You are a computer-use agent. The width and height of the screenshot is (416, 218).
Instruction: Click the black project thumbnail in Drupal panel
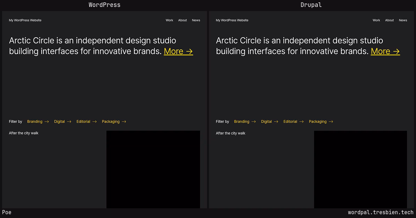tap(361, 170)
